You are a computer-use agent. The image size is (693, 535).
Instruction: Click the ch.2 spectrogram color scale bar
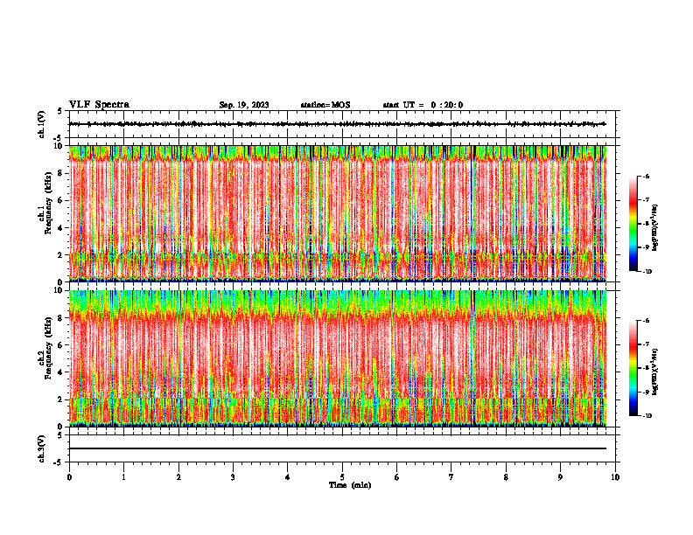coord(633,368)
